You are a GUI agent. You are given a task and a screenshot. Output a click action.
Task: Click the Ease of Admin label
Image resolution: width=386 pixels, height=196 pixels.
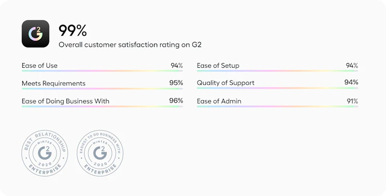pyautogui.click(x=219, y=101)
